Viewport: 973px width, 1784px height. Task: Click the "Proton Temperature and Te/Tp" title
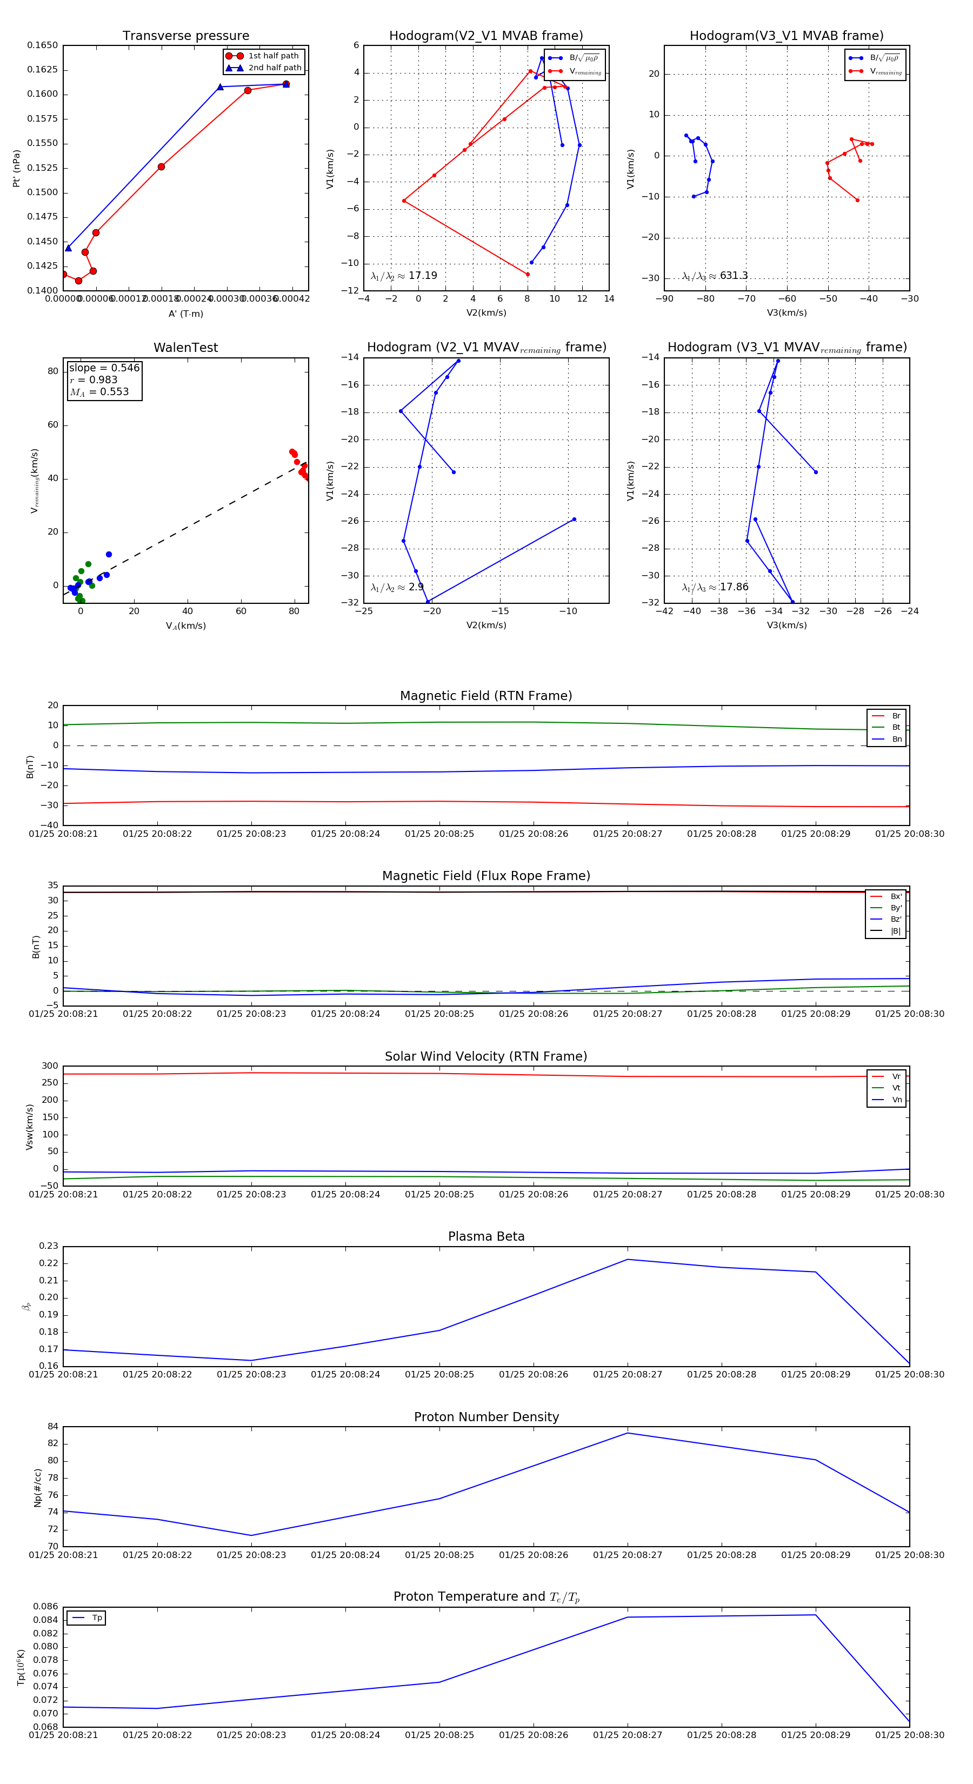tap(486, 1597)
